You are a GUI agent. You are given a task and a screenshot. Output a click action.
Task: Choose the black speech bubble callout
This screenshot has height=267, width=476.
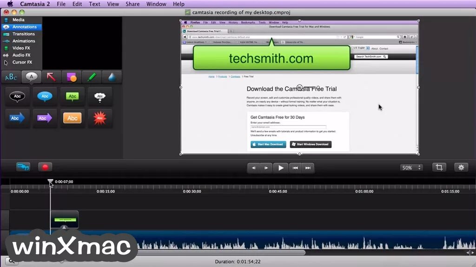click(17, 97)
